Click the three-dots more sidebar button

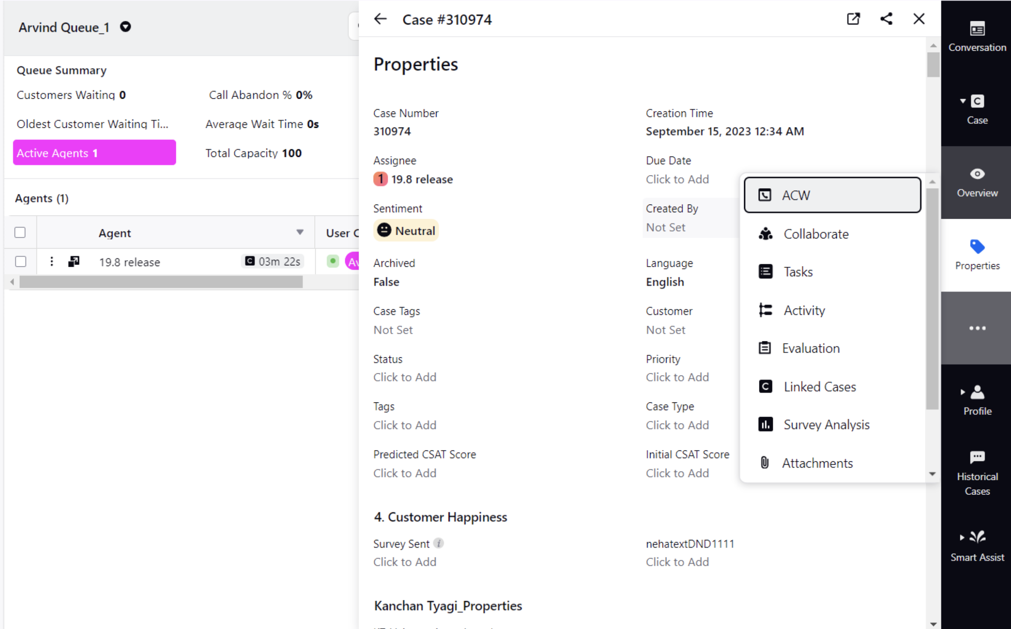tap(977, 328)
